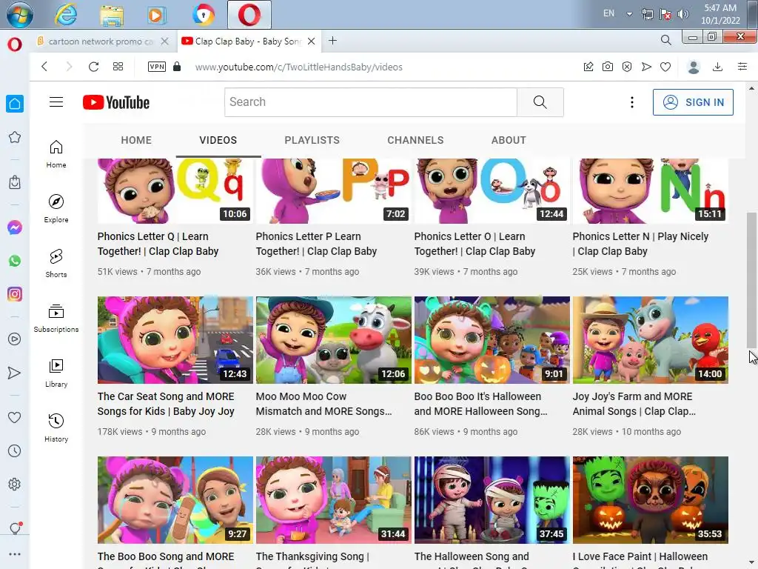Open Joy Joy's Farm video thumbnail
The image size is (758, 569).
click(x=650, y=339)
